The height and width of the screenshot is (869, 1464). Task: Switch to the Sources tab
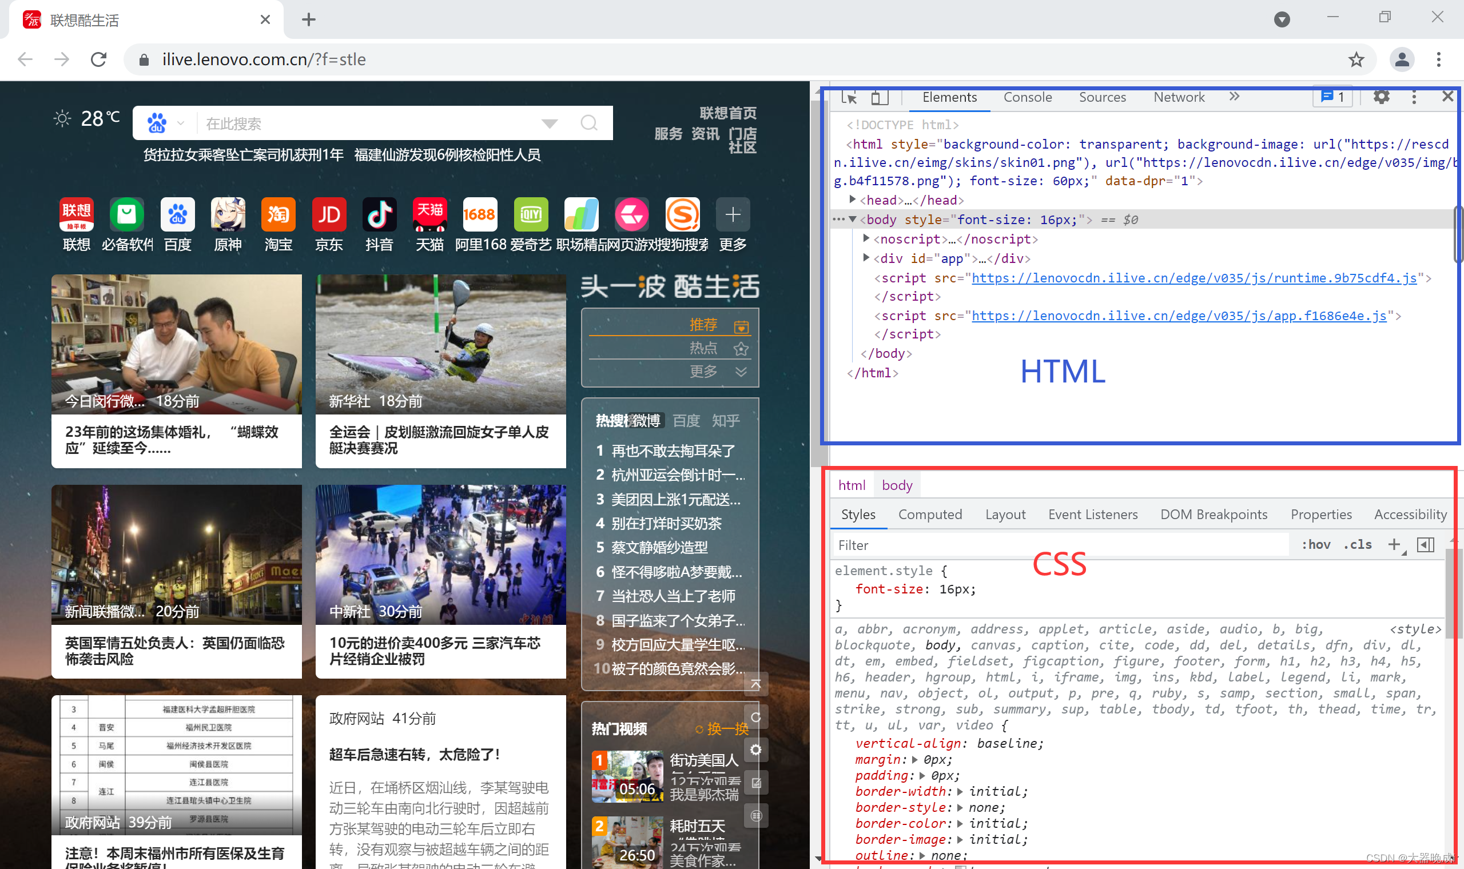click(x=1102, y=97)
